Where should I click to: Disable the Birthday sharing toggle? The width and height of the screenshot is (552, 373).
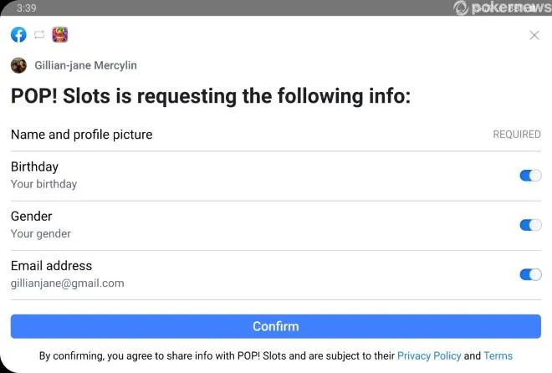click(530, 176)
